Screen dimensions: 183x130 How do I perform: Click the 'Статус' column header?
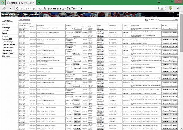point(127,25)
